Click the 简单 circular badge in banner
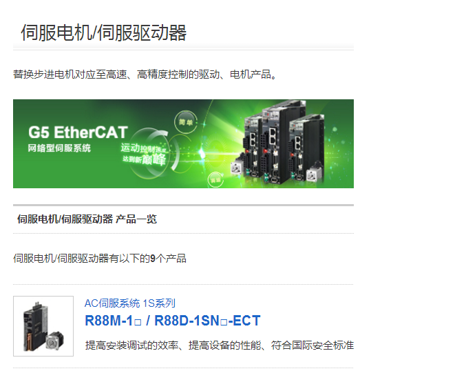 pyautogui.click(x=185, y=122)
